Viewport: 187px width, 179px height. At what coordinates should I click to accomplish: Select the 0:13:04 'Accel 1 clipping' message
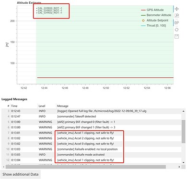[92, 160]
